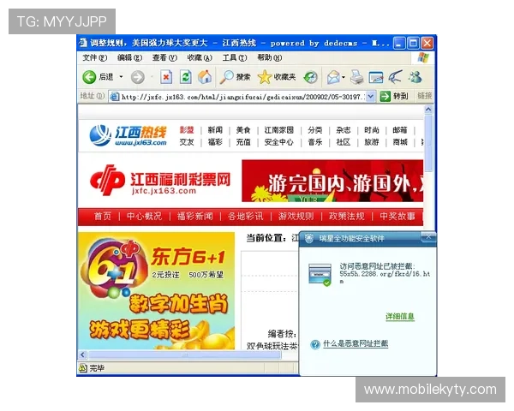Go to 首页 in red navigation bar
Viewport: 514px width, 411px height.
click(x=103, y=217)
